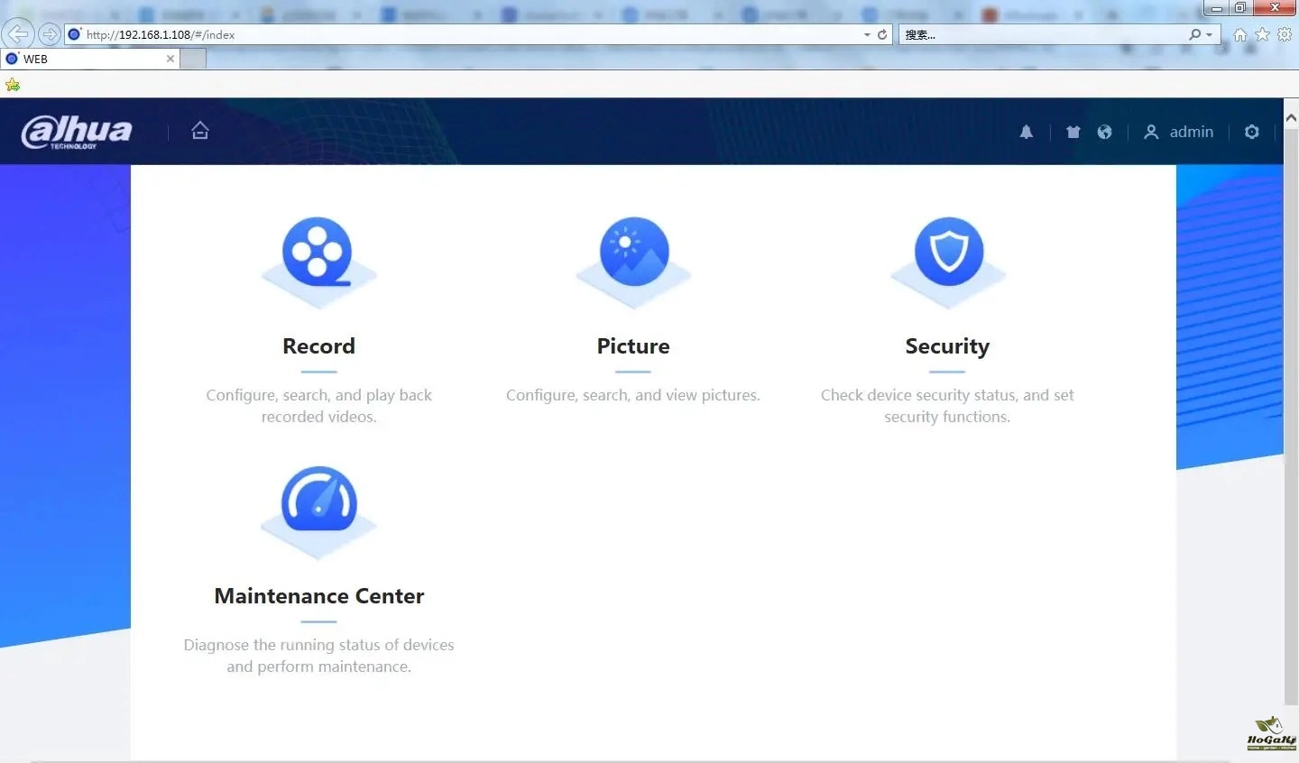The height and width of the screenshot is (763, 1299).
Task: Open a new blank browser tab
Action: click(193, 59)
